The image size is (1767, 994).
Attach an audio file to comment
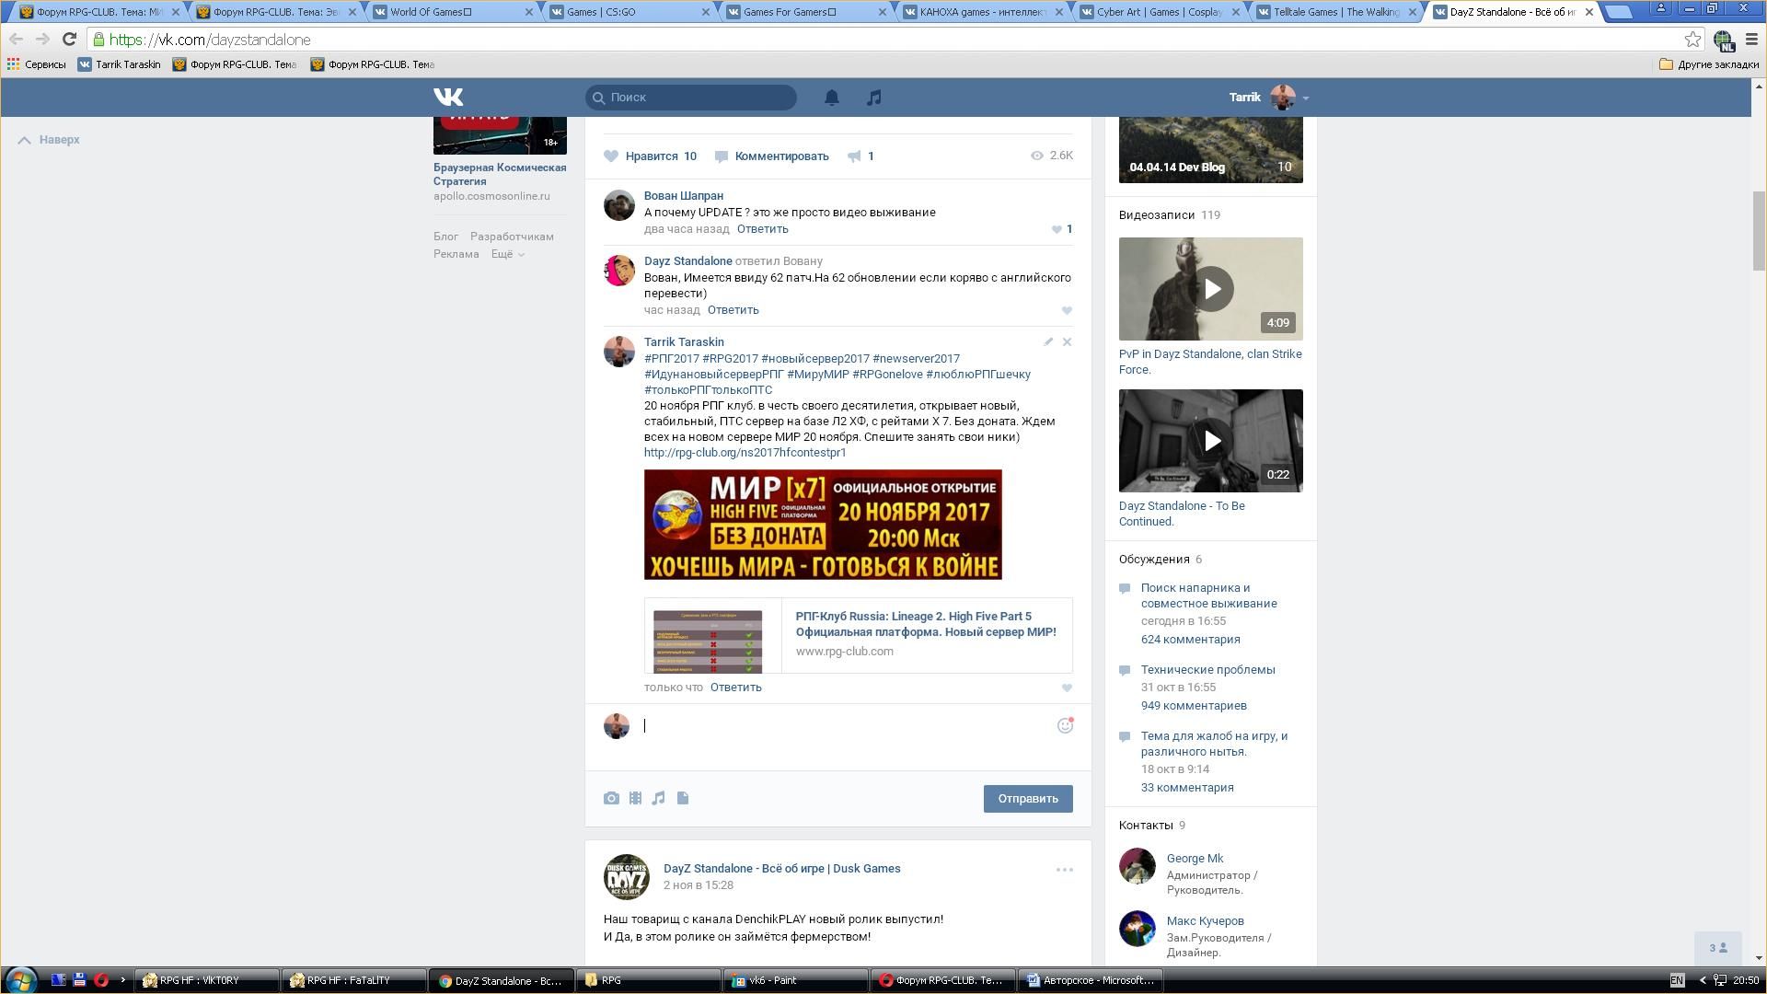pyautogui.click(x=658, y=799)
